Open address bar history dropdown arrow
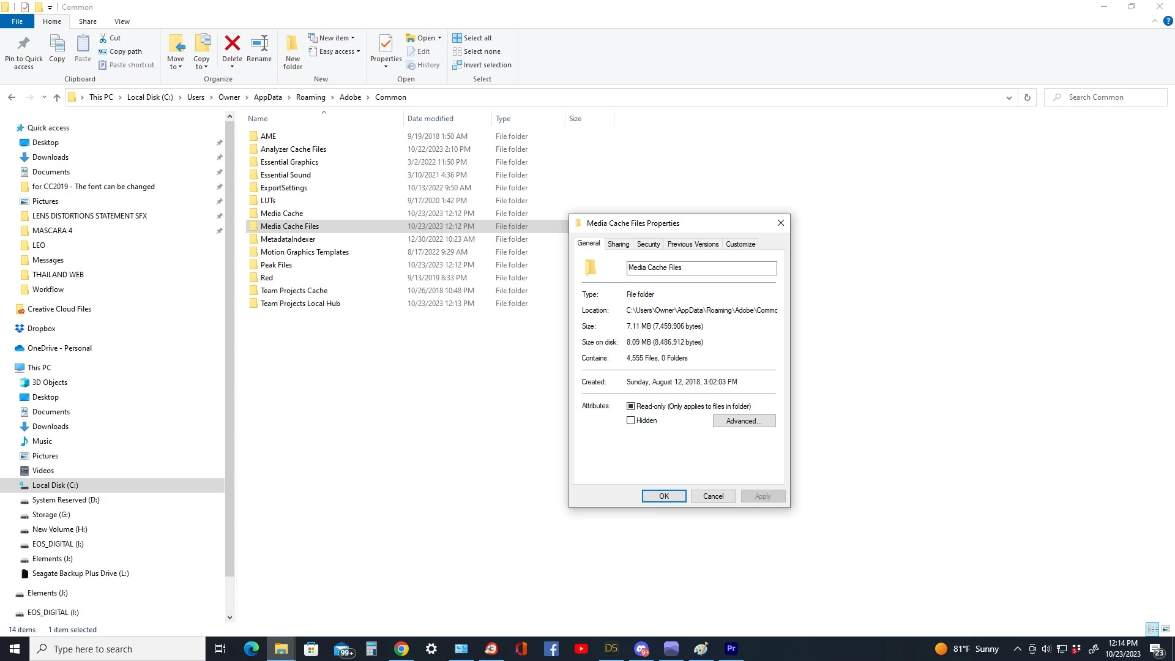 click(1009, 97)
